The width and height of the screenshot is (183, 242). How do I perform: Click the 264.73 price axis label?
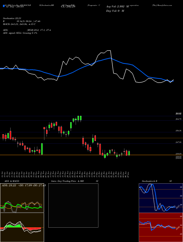pyautogui.click(x=178, y=119)
